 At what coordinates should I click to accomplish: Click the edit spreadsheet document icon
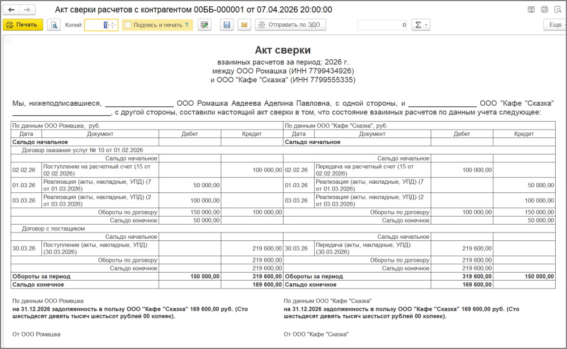(x=204, y=25)
